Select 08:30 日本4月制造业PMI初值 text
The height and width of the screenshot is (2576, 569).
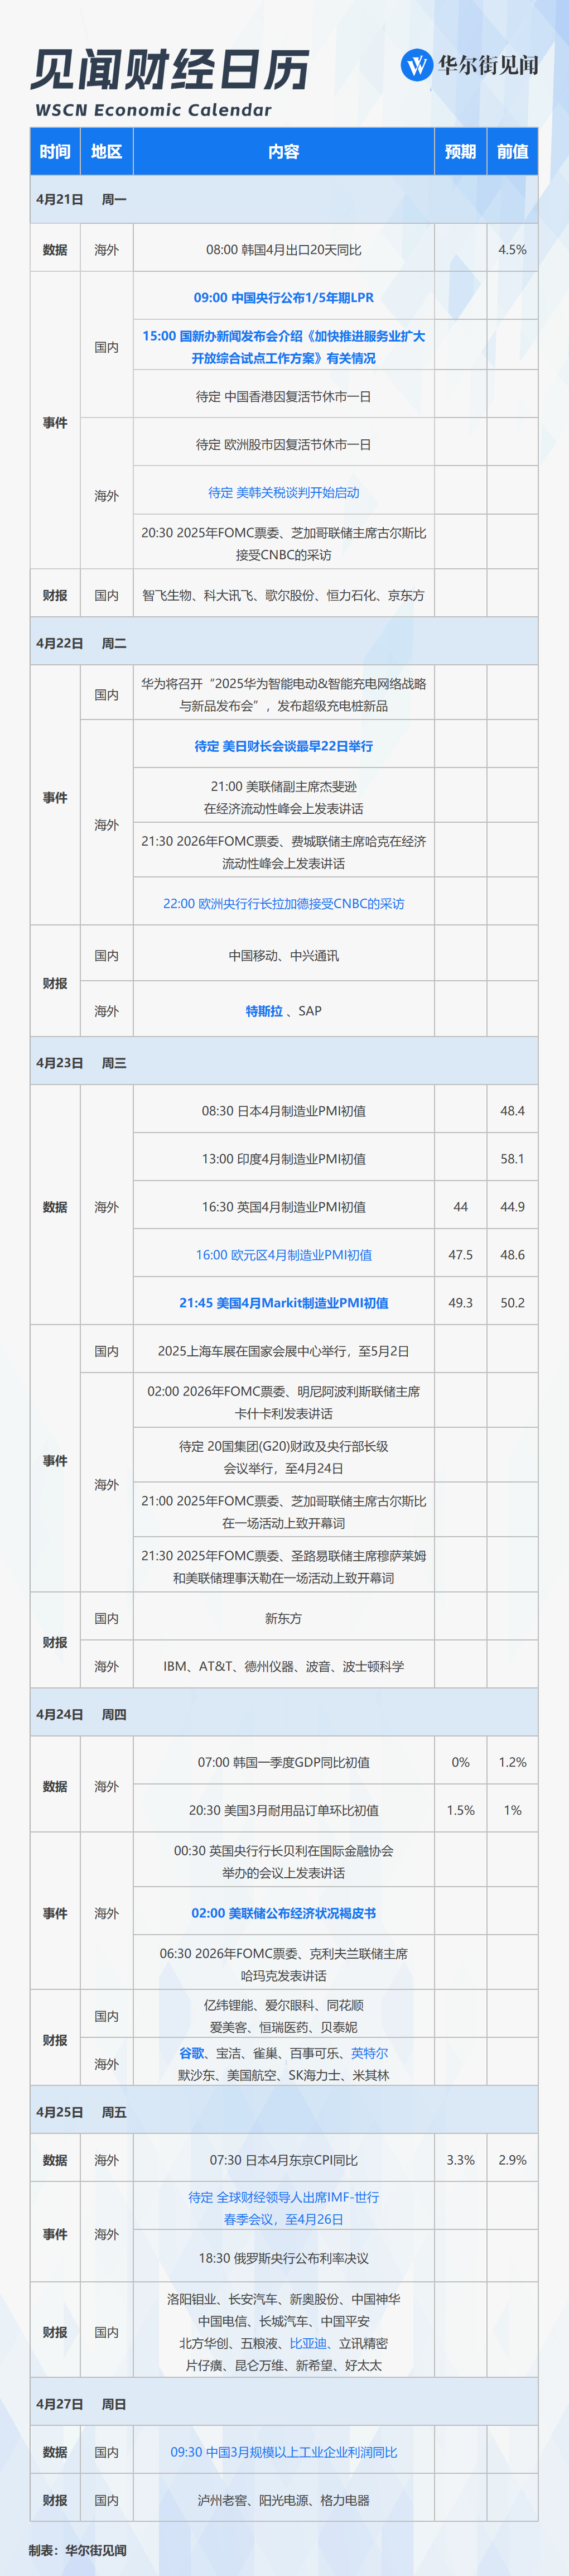click(x=284, y=1111)
